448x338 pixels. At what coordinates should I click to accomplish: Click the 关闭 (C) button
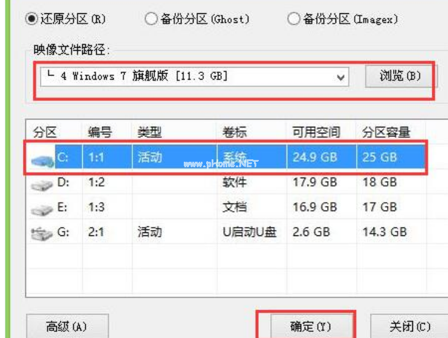click(408, 327)
